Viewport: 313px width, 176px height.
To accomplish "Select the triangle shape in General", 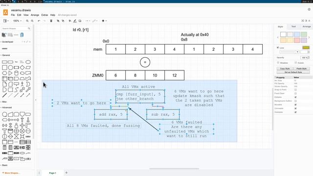I will point(10,73).
